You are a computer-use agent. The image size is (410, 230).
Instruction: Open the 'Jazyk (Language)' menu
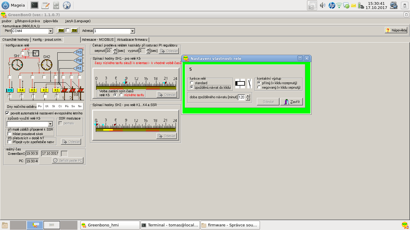(x=78, y=21)
